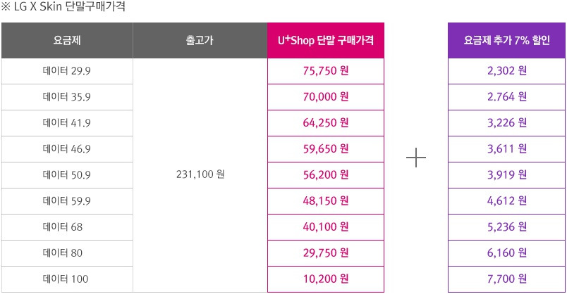Select the 데이터 68 plan cell
The image size is (567, 294).
(x=67, y=227)
